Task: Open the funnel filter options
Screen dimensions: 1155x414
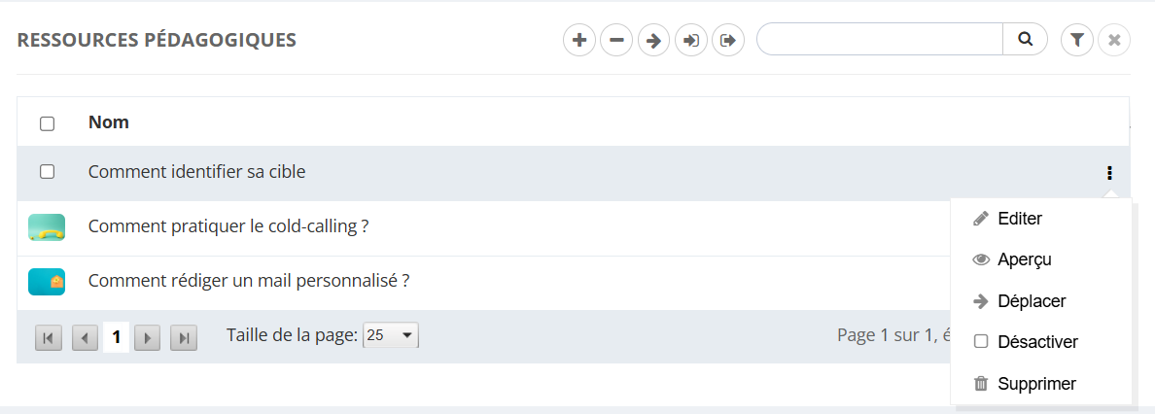Action: [1077, 41]
